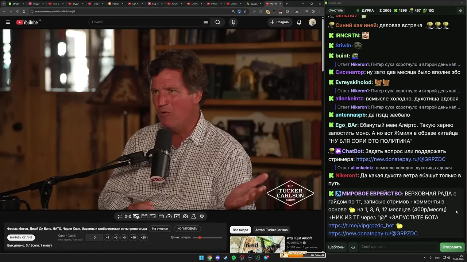Open the emoji picker in chat
This screenshot has width=467, height=262.
pyautogui.click(x=353, y=247)
